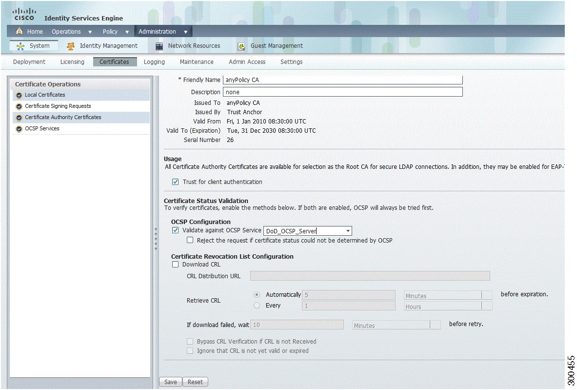Click the CRL Distribution URL field
Image resolution: width=577 pixels, height=390 pixels.
tap(370, 276)
